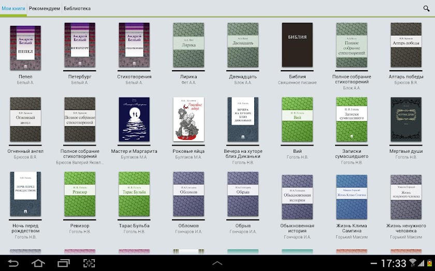The height and width of the screenshot is (271, 435).
Task: Click the title text Жизнь Клима Самгина
Action: click(x=352, y=228)
